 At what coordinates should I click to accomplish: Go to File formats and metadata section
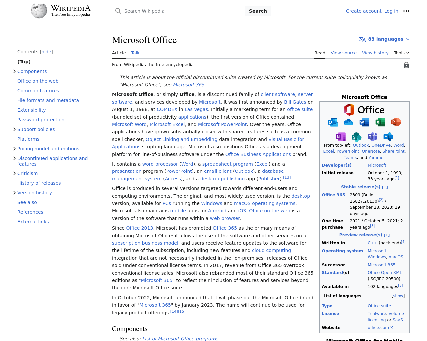[48, 100]
